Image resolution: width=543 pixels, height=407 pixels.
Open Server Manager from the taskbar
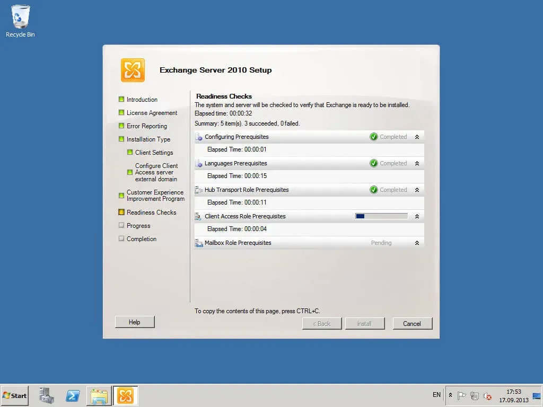pyautogui.click(x=47, y=395)
